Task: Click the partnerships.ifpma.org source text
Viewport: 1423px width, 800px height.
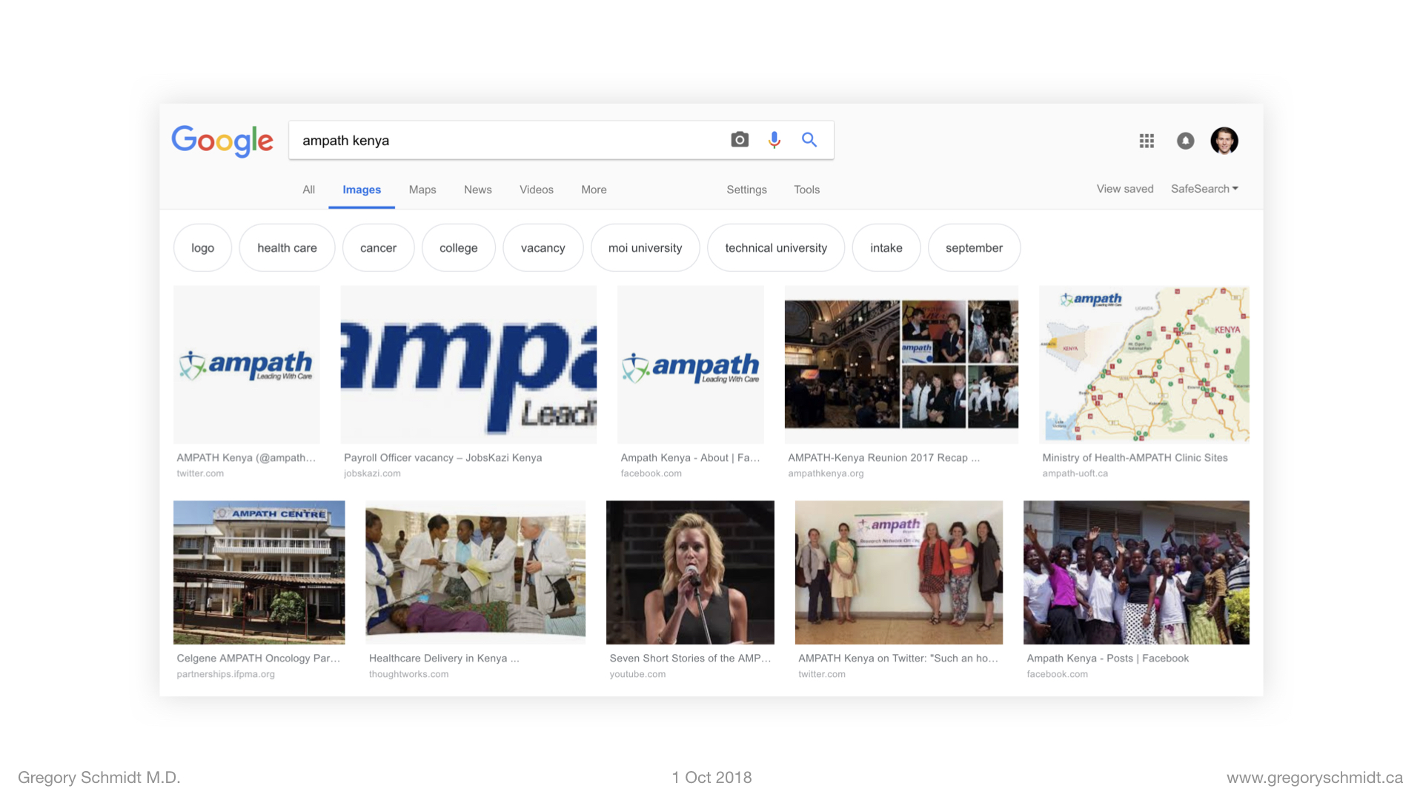Action: 225,674
